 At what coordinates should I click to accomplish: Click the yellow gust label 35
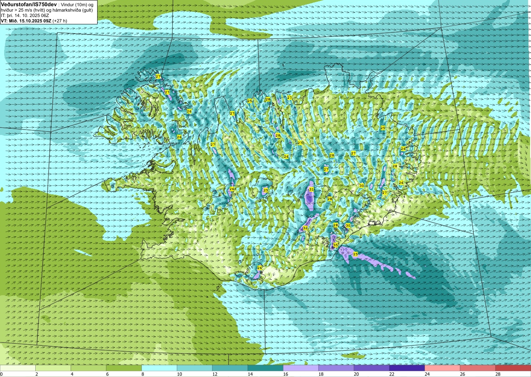coord(336,245)
